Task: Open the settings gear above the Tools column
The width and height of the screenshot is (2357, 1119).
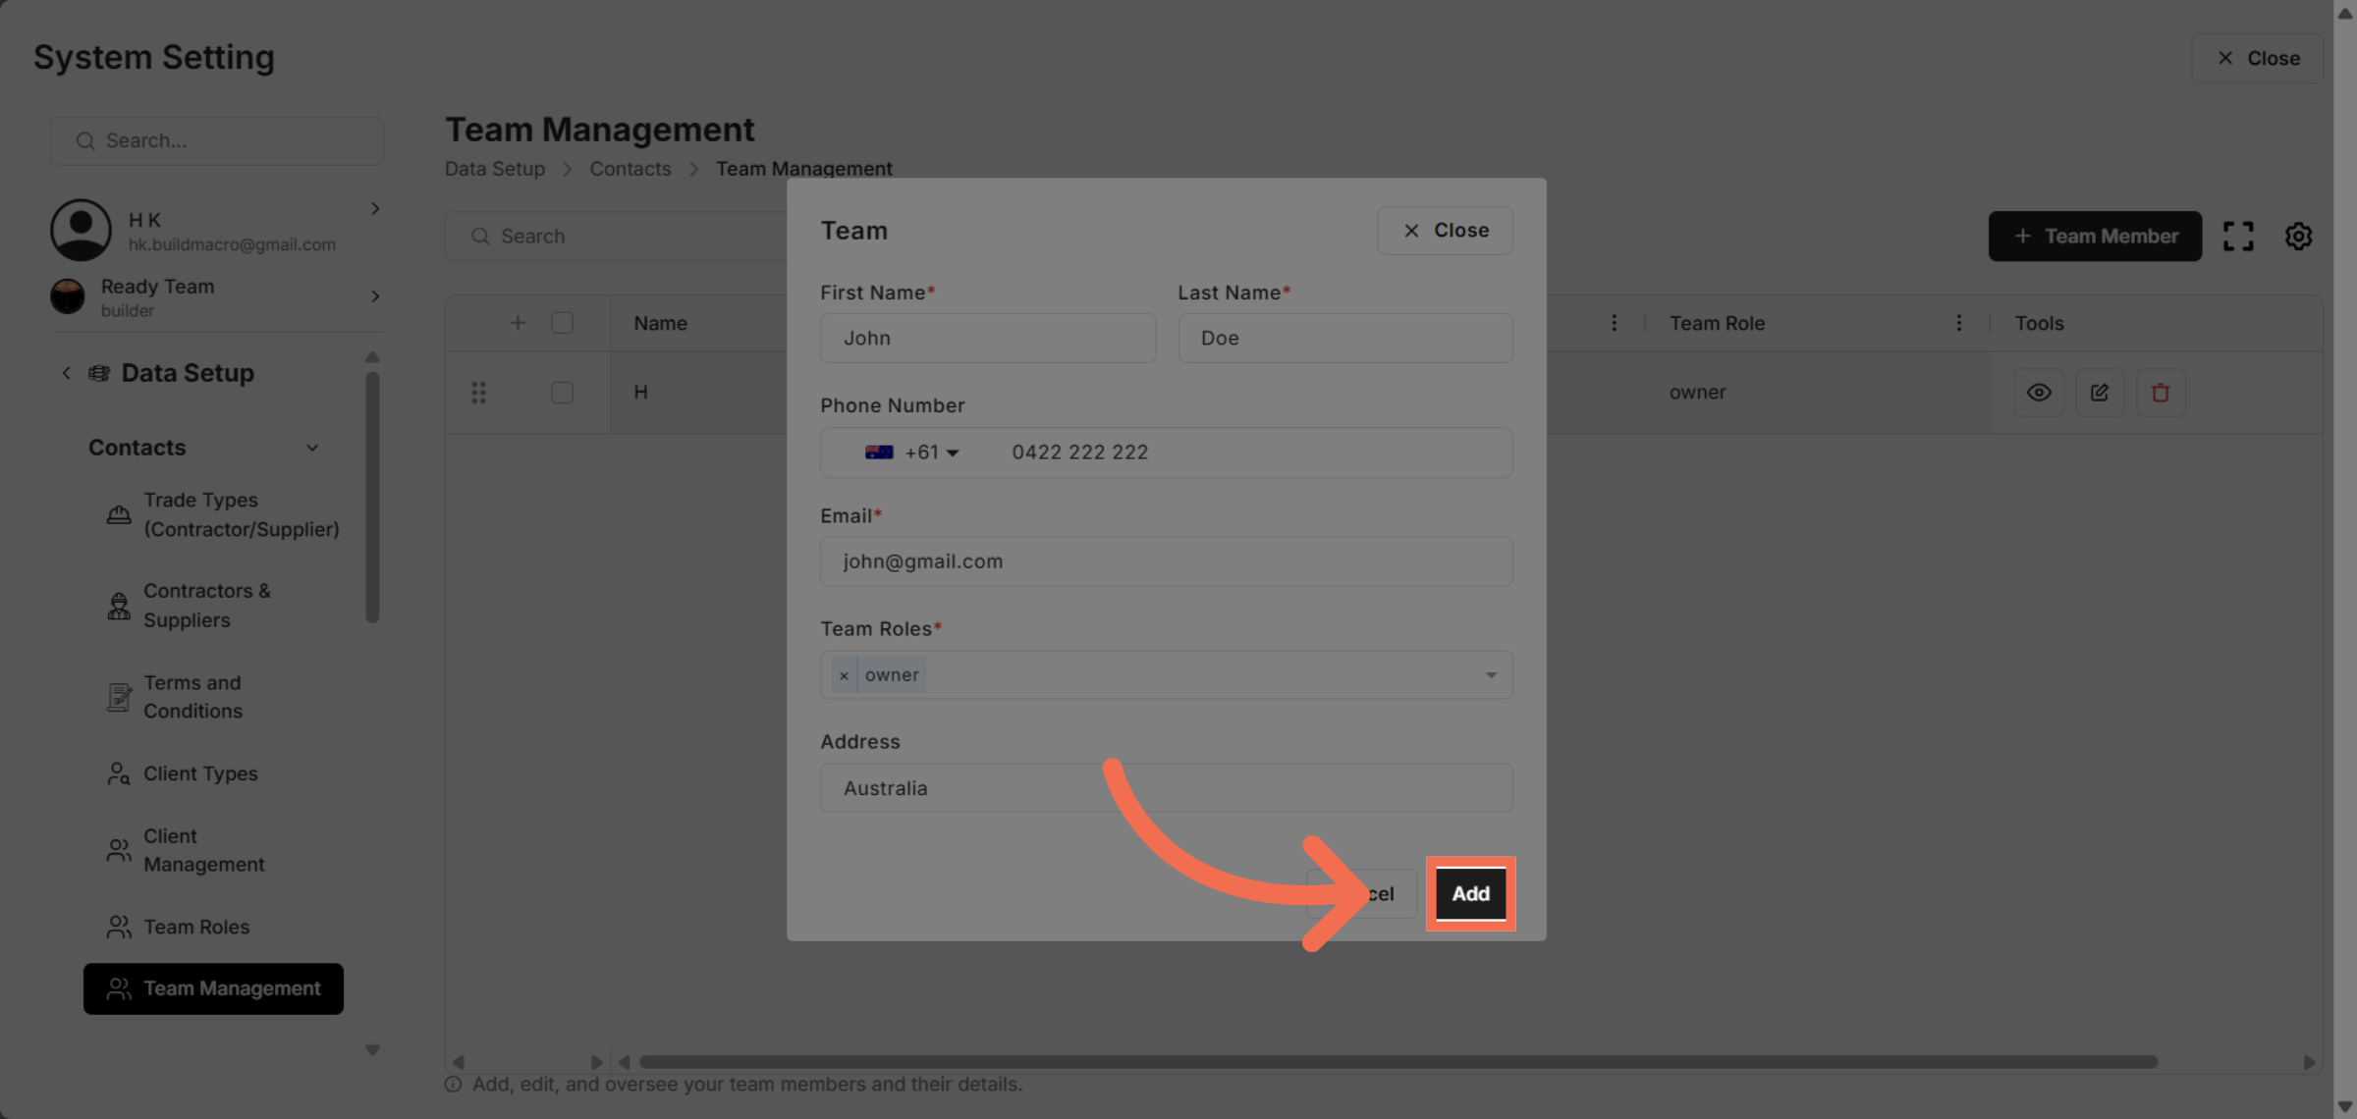Action: (2298, 236)
